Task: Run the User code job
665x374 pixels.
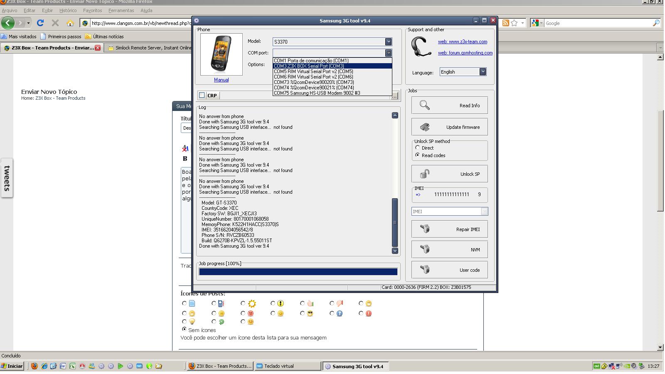Action: [449, 270]
